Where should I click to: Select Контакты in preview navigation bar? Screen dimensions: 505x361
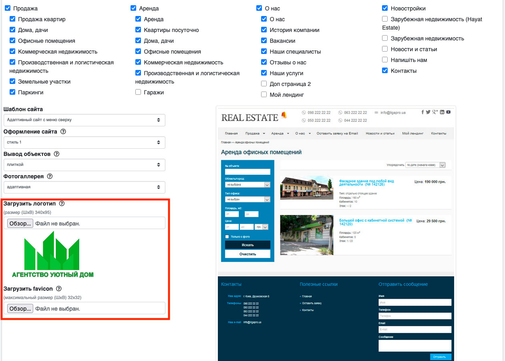(x=439, y=134)
